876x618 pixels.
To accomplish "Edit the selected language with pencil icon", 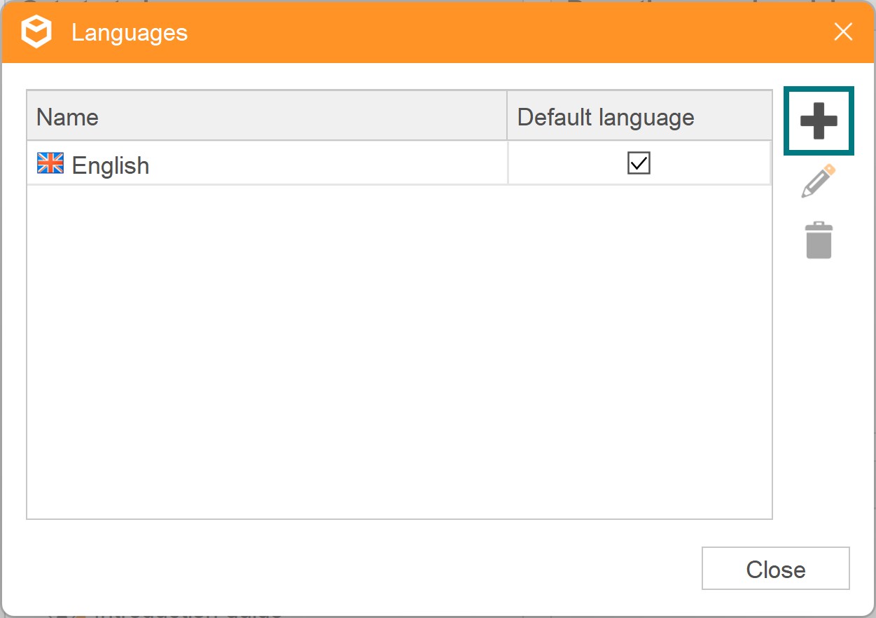I will (819, 181).
